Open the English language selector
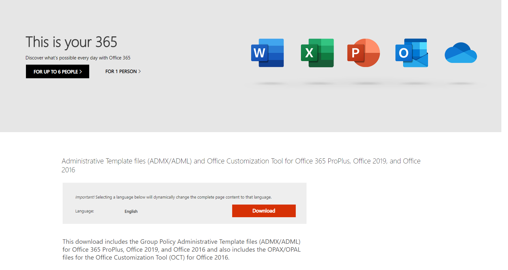 tap(131, 212)
